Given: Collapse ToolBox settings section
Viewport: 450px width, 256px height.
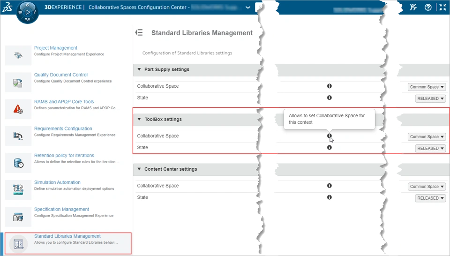Looking at the screenshot, I should point(139,119).
